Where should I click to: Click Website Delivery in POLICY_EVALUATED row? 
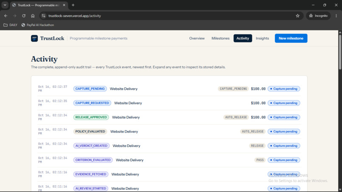click(124, 131)
